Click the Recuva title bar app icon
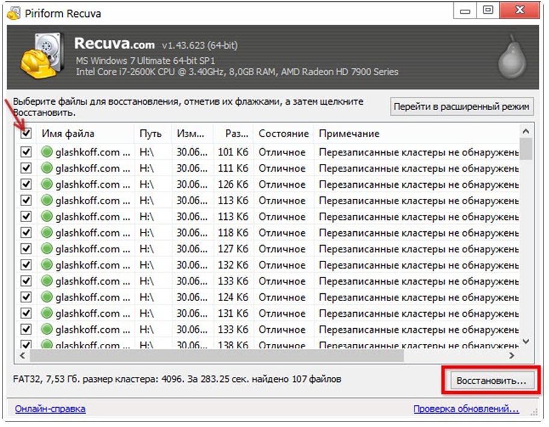Image resolution: width=549 pixels, height=427 pixels. (13, 13)
